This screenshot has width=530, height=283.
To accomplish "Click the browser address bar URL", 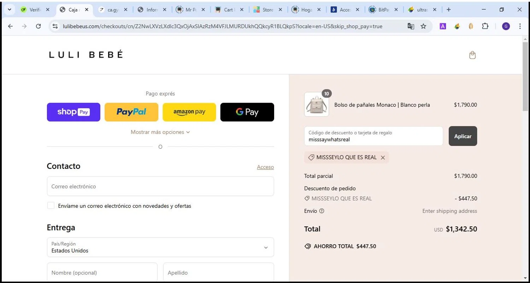I will point(223,26).
